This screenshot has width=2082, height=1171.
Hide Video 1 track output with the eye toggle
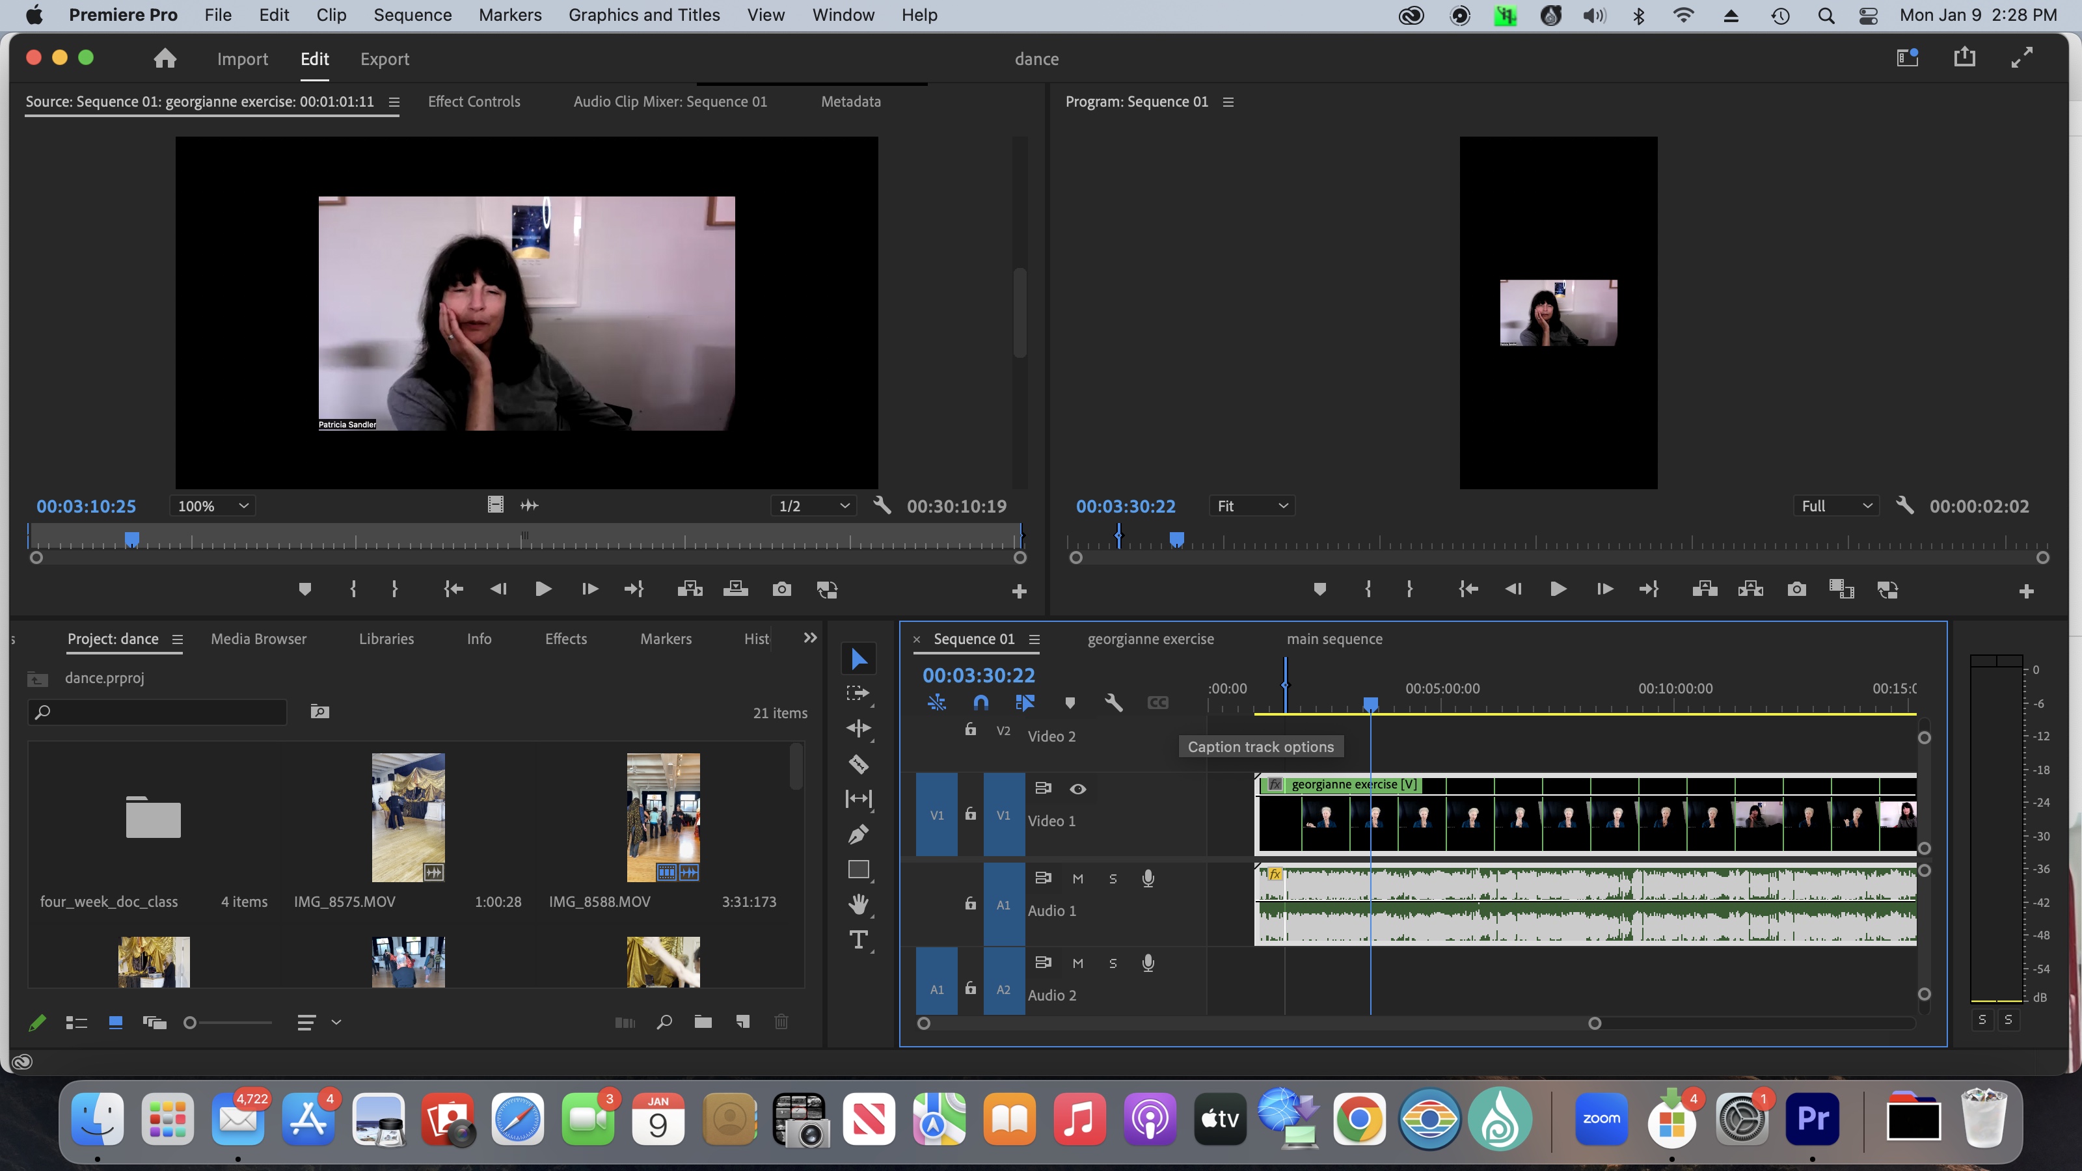(x=1079, y=788)
